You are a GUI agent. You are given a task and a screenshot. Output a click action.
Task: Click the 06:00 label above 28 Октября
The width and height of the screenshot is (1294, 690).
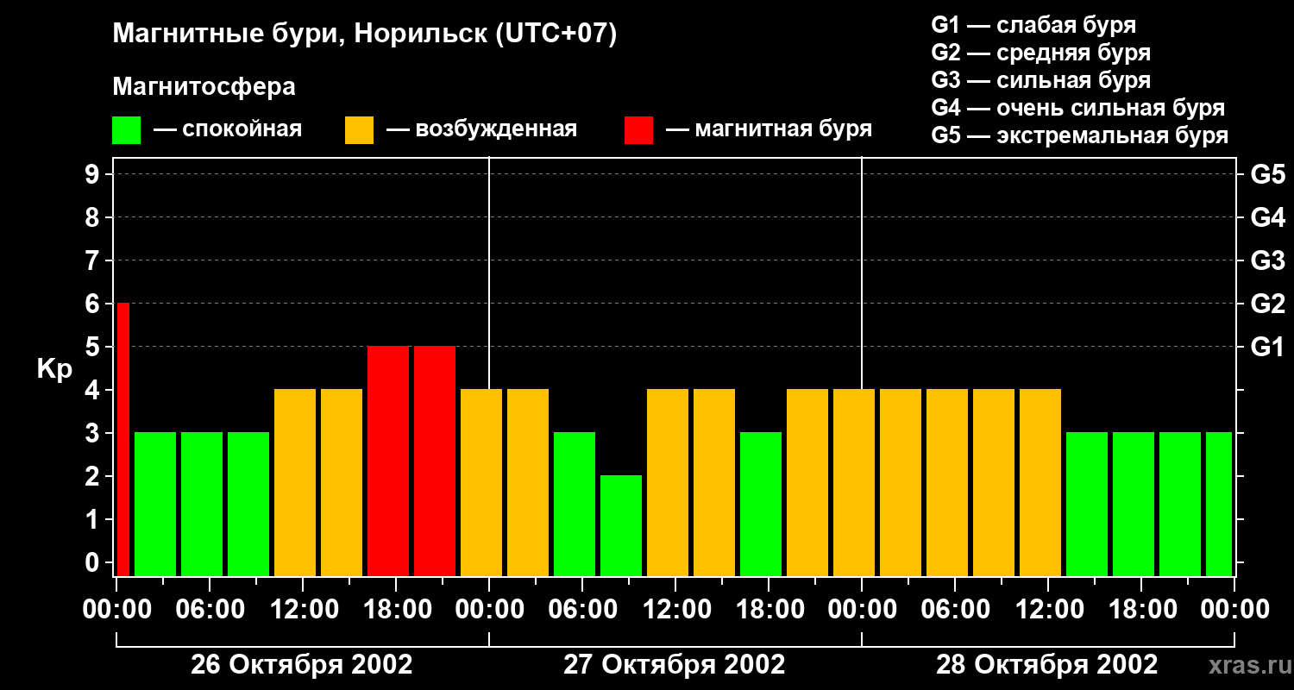(x=954, y=610)
